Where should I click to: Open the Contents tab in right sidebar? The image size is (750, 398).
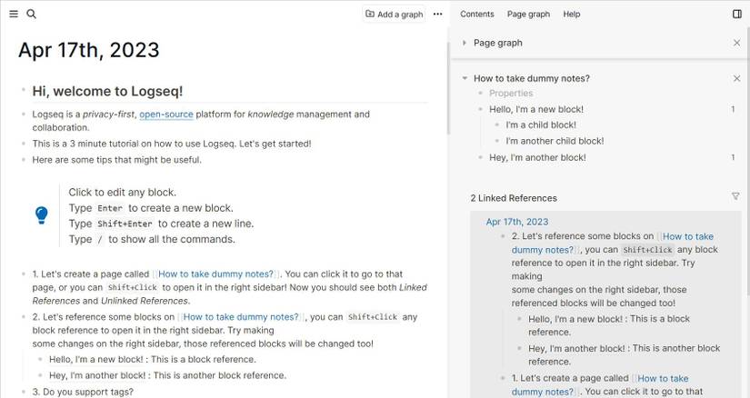[x=477, y=14]
